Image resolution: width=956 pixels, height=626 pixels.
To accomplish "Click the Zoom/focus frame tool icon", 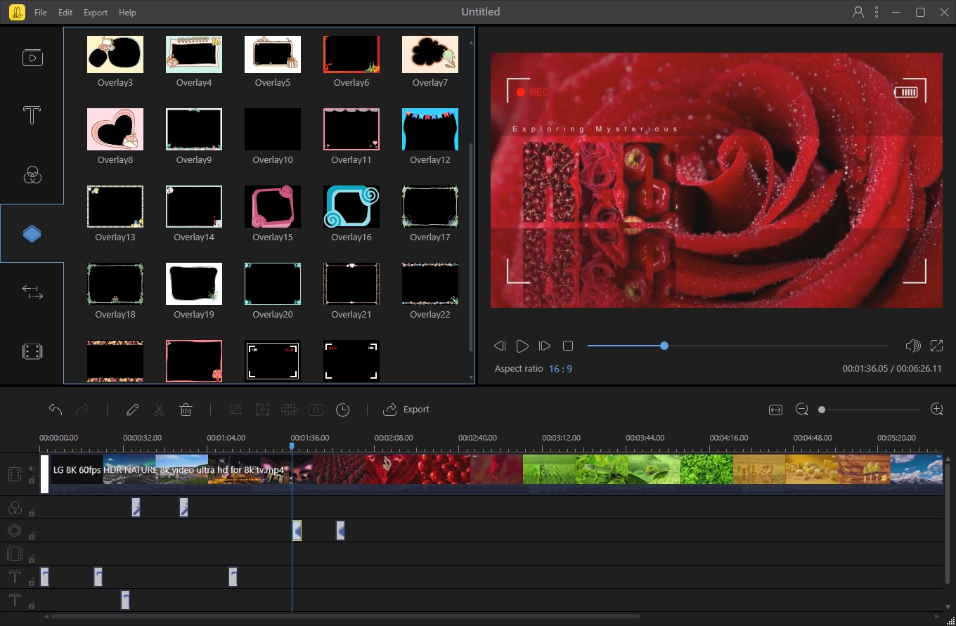I will (x=262, y=410).
